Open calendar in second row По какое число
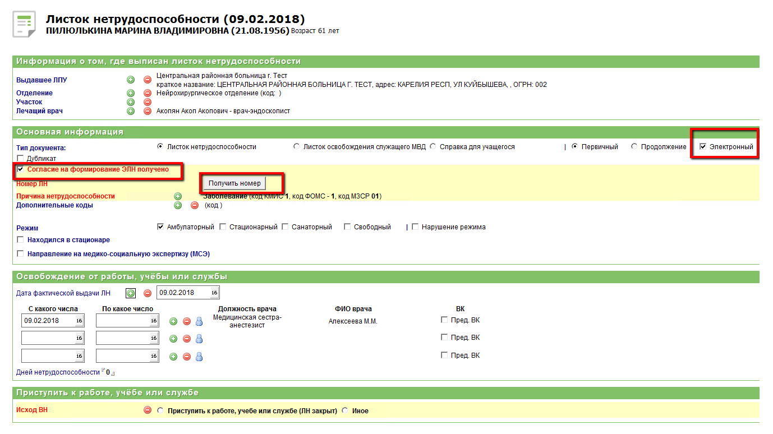The width and height of the screenshot is (773, 434). point(154,338)
